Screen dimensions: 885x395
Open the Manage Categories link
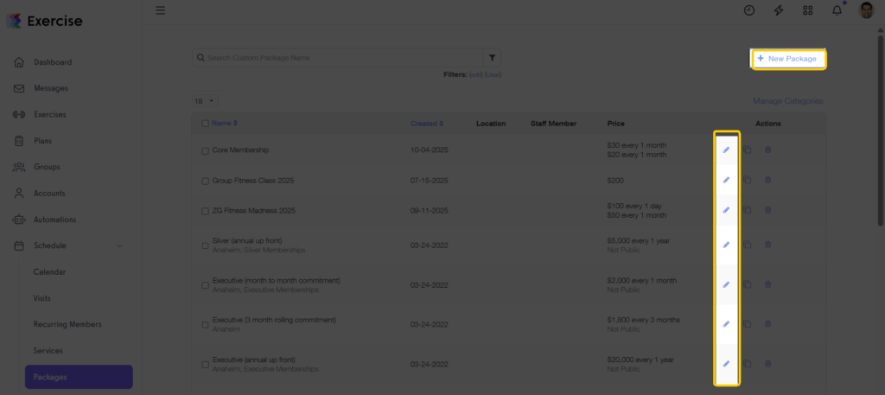coord(787,101)
